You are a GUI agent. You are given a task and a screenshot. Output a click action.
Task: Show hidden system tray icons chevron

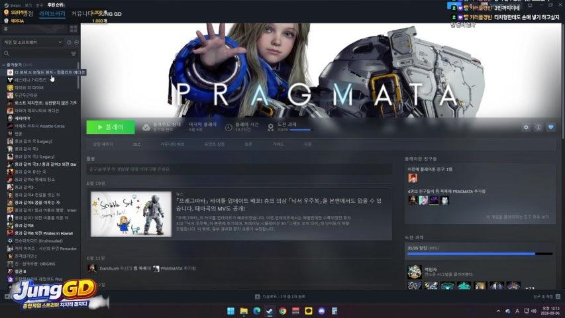[x=498, y=311]
